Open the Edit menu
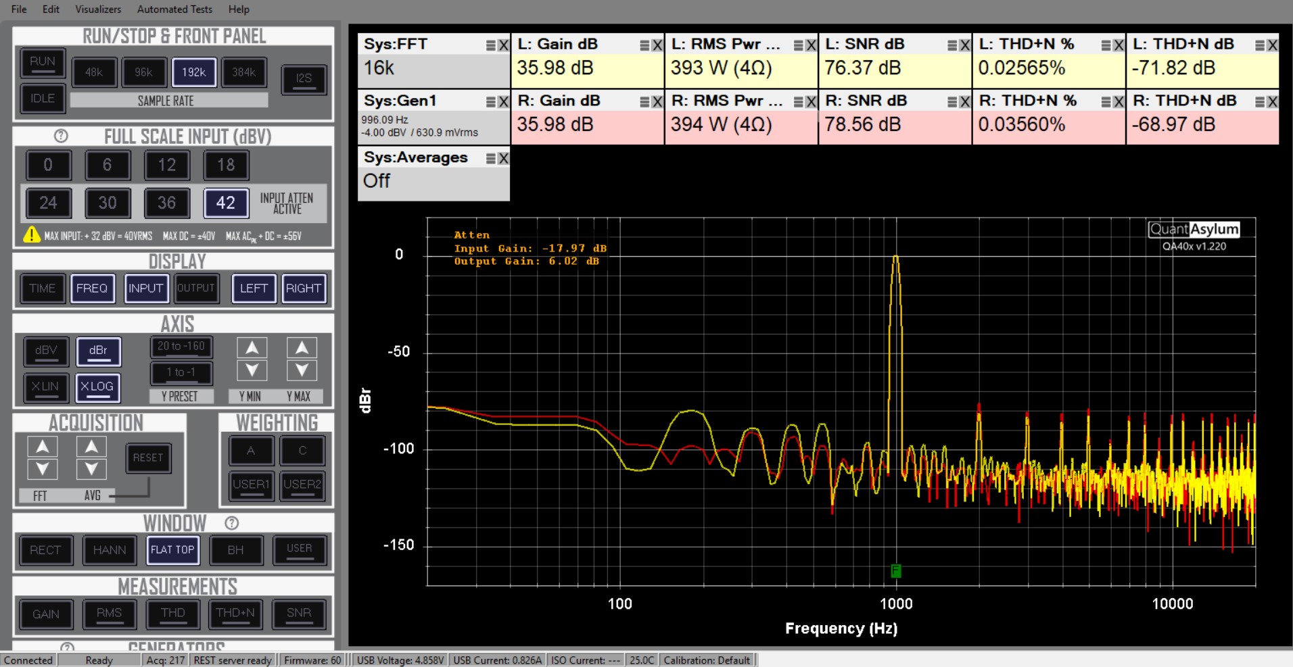 tap(51, 9)
